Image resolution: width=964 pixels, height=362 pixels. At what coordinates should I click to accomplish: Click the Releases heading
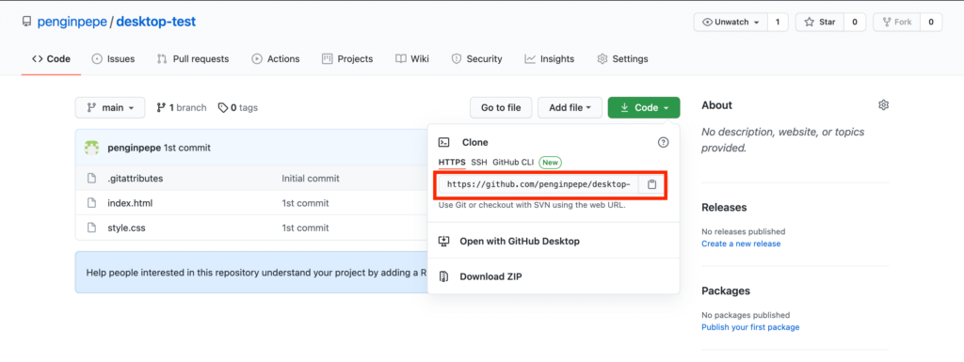(x=724, y=208)
